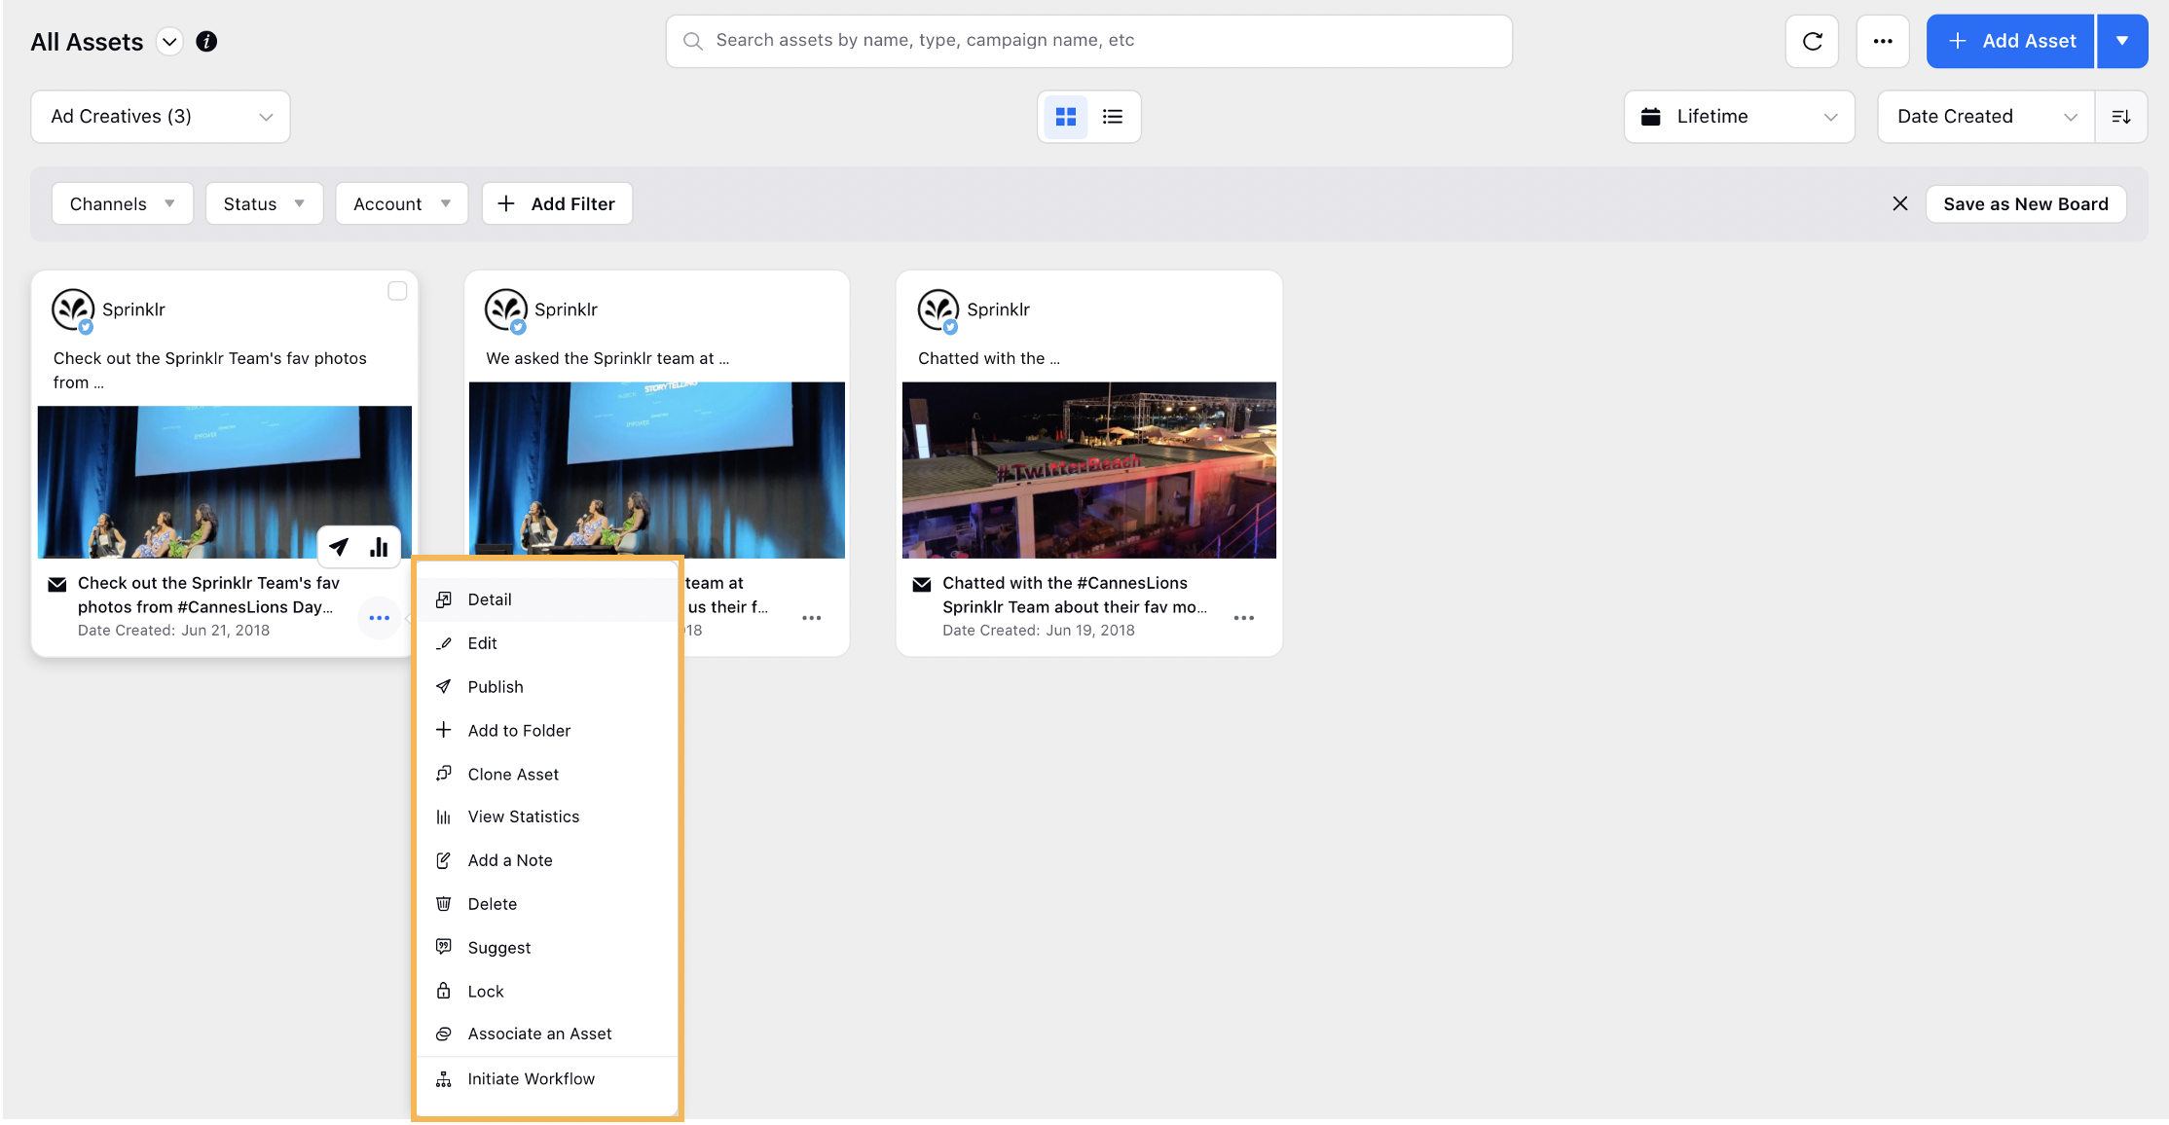Choose Delete in the context menu
2169x1125 pixels.
(547, 904)
